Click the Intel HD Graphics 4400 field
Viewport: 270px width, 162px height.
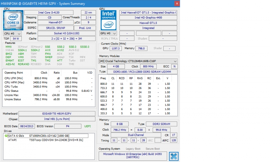click(148, 18)
